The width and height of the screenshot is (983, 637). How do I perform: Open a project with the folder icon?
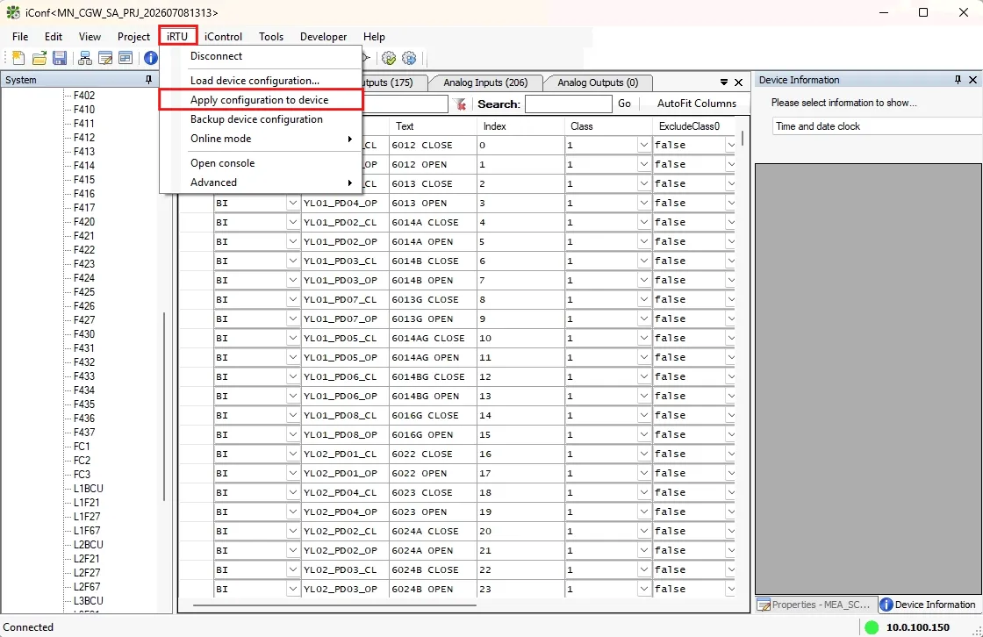point(39,58)
